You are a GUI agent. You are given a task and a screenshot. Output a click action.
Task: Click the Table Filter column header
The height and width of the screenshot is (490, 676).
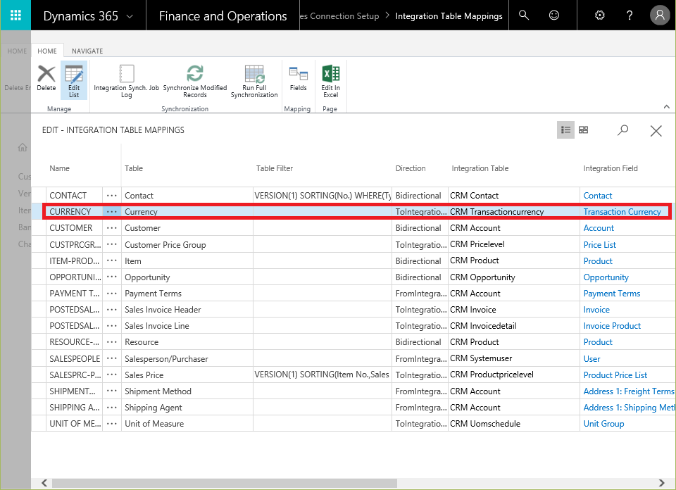(275, 168)
